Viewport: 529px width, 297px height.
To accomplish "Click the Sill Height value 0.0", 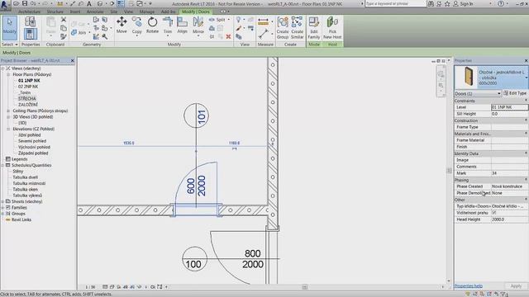I will pyautogui.click(x=509, y=114).
